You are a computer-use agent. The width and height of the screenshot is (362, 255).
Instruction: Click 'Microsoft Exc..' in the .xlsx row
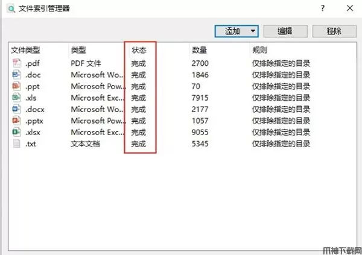[x=98, y=132]
